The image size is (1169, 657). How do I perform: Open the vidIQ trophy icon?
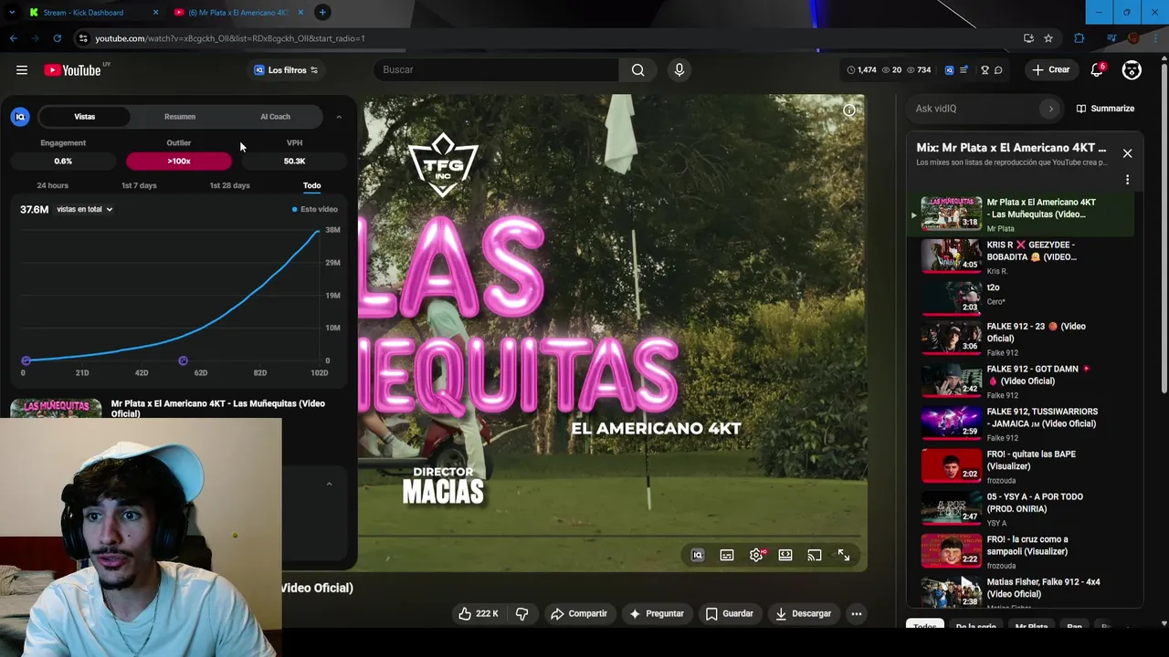pyautogui.click(x=985, y=70)
